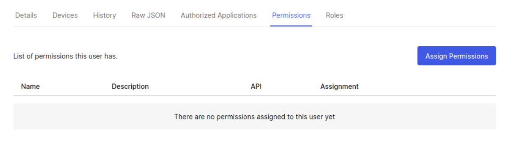Click the API column header
This screenshot has height=148, width=512.
pos(256,87)
